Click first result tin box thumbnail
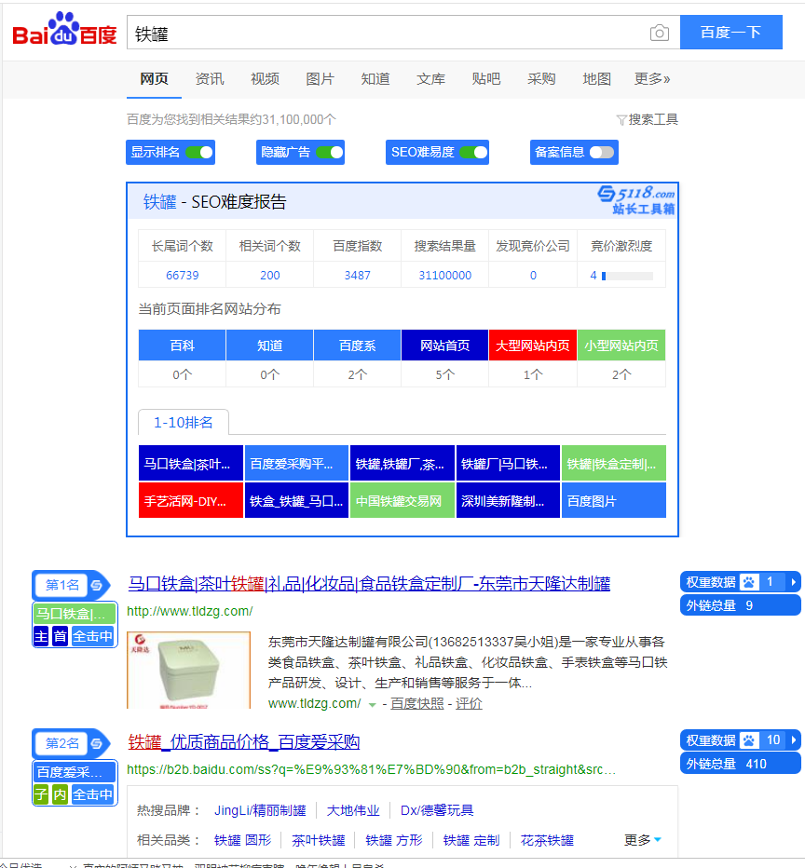Screen dimensions: 805x868 click(188, 670)
